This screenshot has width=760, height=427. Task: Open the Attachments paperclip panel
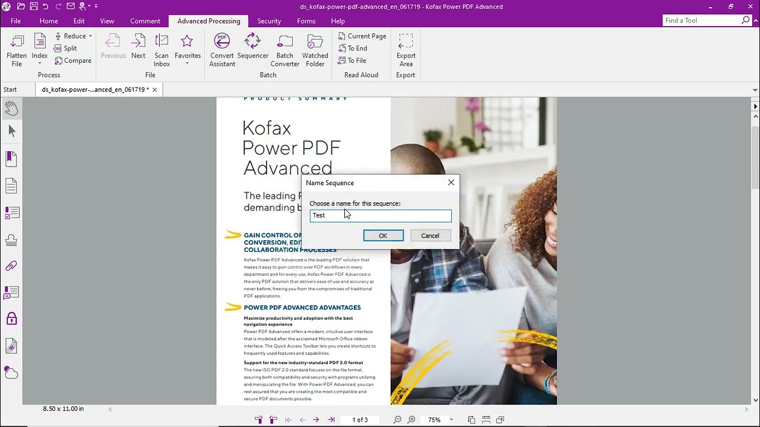click(x=11, y=266)
